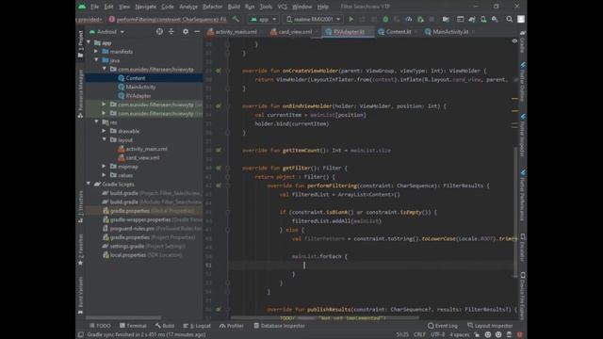The image size is (603, 339).
Task: Switch to the card_view.xml editor tab
Action: [x=294, y=32]
